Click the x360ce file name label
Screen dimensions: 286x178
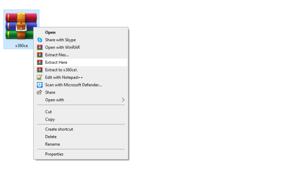pyautogui.click(x=21, y=46)
